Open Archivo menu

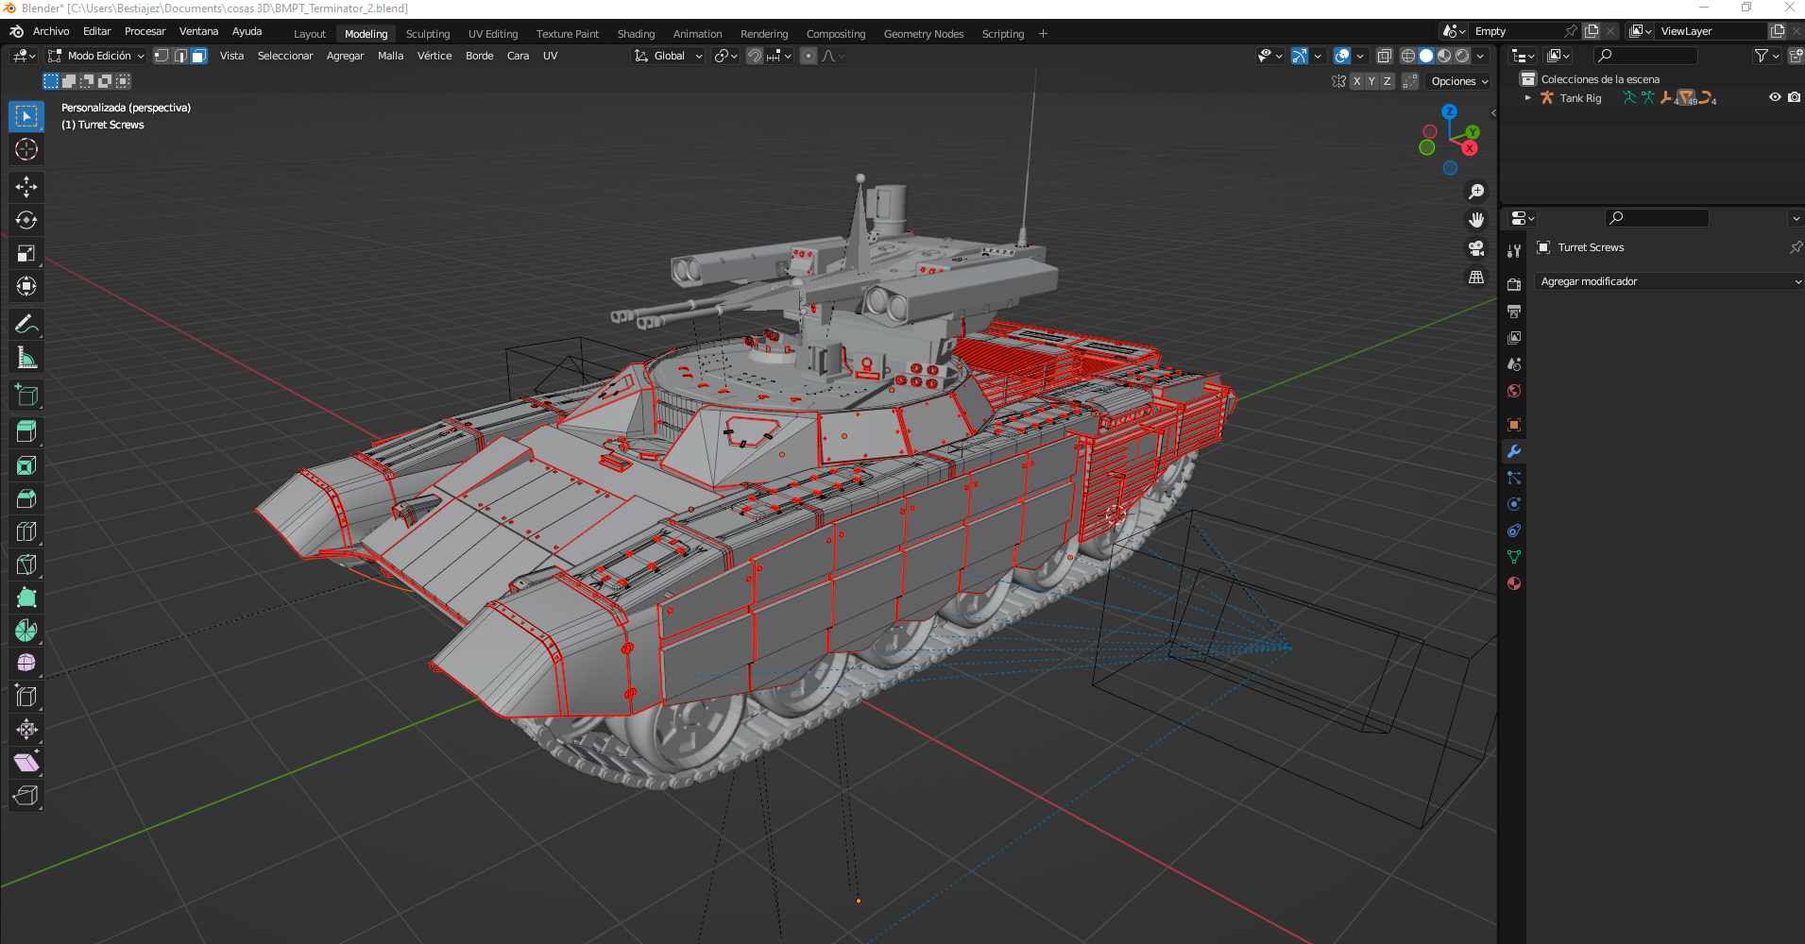[x=51, y=31]
